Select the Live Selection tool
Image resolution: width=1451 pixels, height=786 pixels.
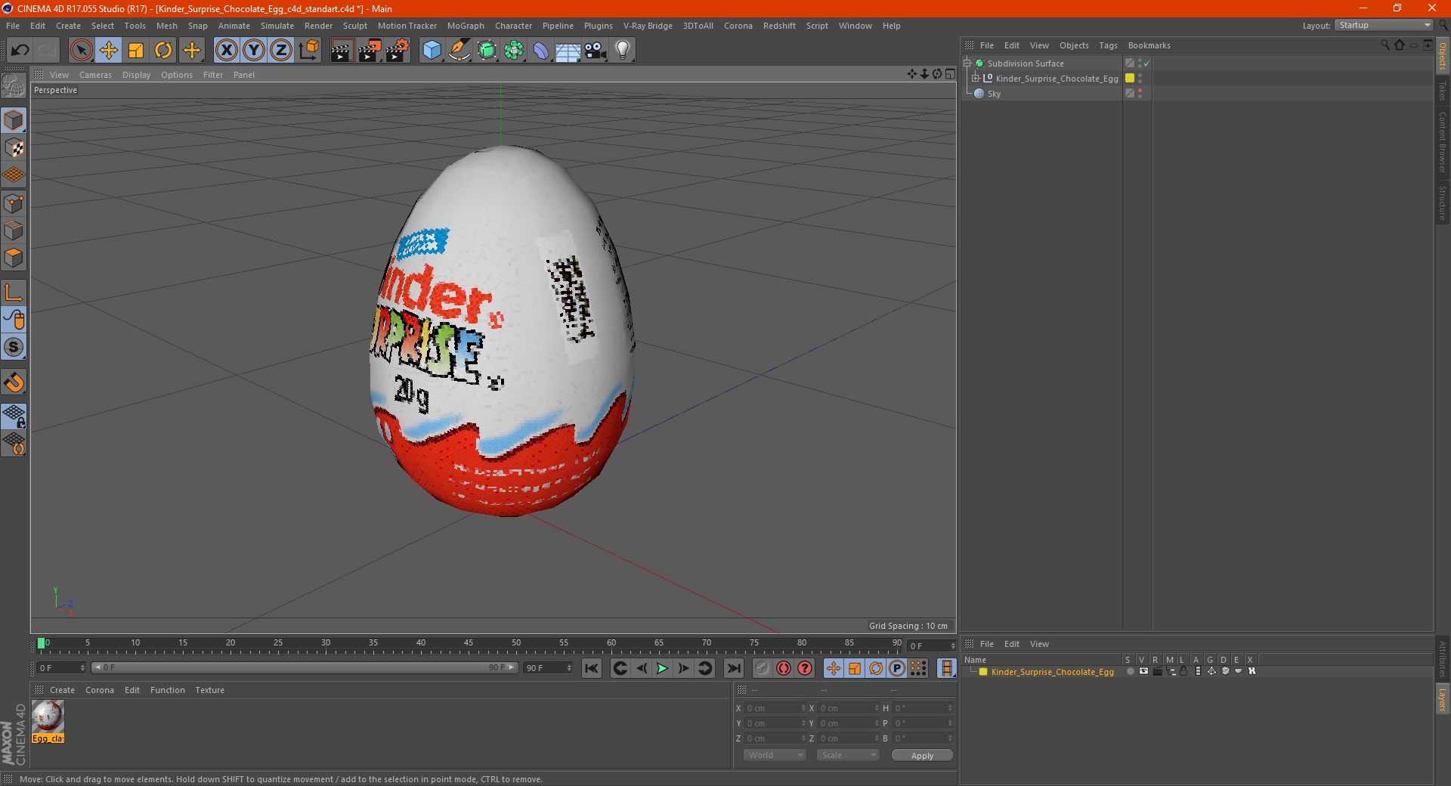tap(81, 51)
